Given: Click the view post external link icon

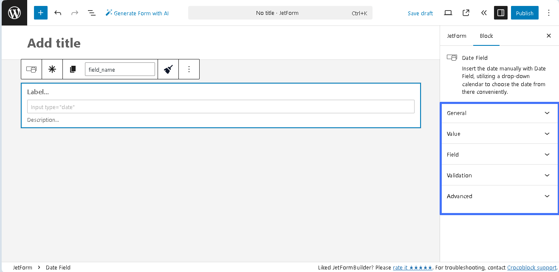Looking at the screenshot, I should click(x=466, y=13).
